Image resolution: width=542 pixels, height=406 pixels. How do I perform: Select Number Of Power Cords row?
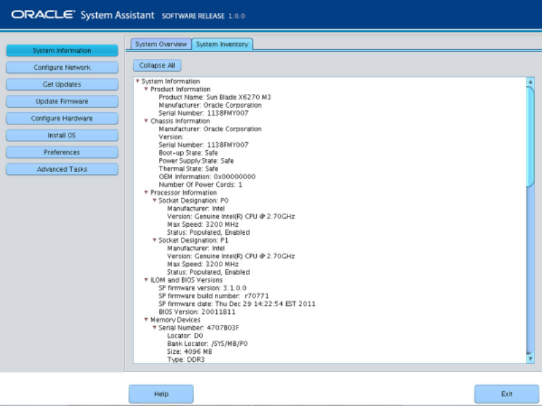click(200, 184)
